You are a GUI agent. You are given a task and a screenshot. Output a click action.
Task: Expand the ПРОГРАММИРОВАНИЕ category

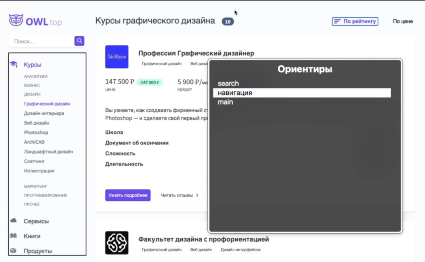46,196
